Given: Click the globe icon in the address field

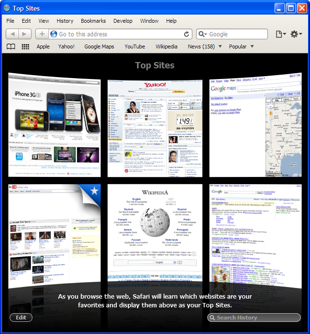Looking at the screenshot, I should coord(54,34).
